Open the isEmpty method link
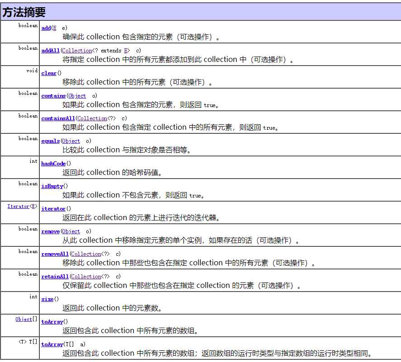 (x=52, y=186)
